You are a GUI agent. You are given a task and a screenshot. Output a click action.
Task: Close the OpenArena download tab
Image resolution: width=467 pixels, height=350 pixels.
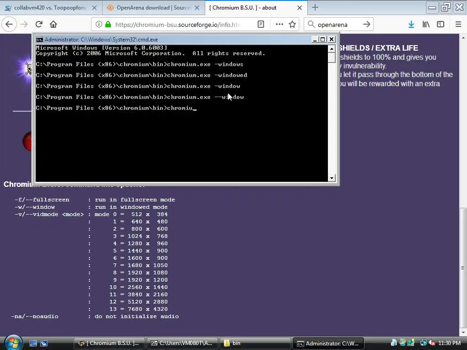[197, 8]
